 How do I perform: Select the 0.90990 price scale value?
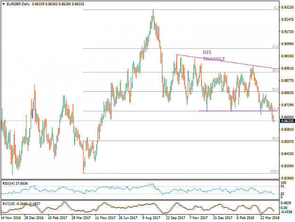[x=287, y=44]
